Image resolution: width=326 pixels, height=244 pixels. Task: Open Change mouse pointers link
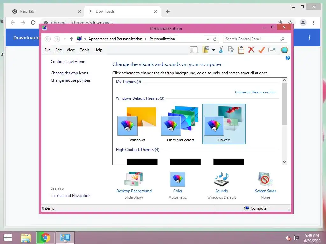71,80
